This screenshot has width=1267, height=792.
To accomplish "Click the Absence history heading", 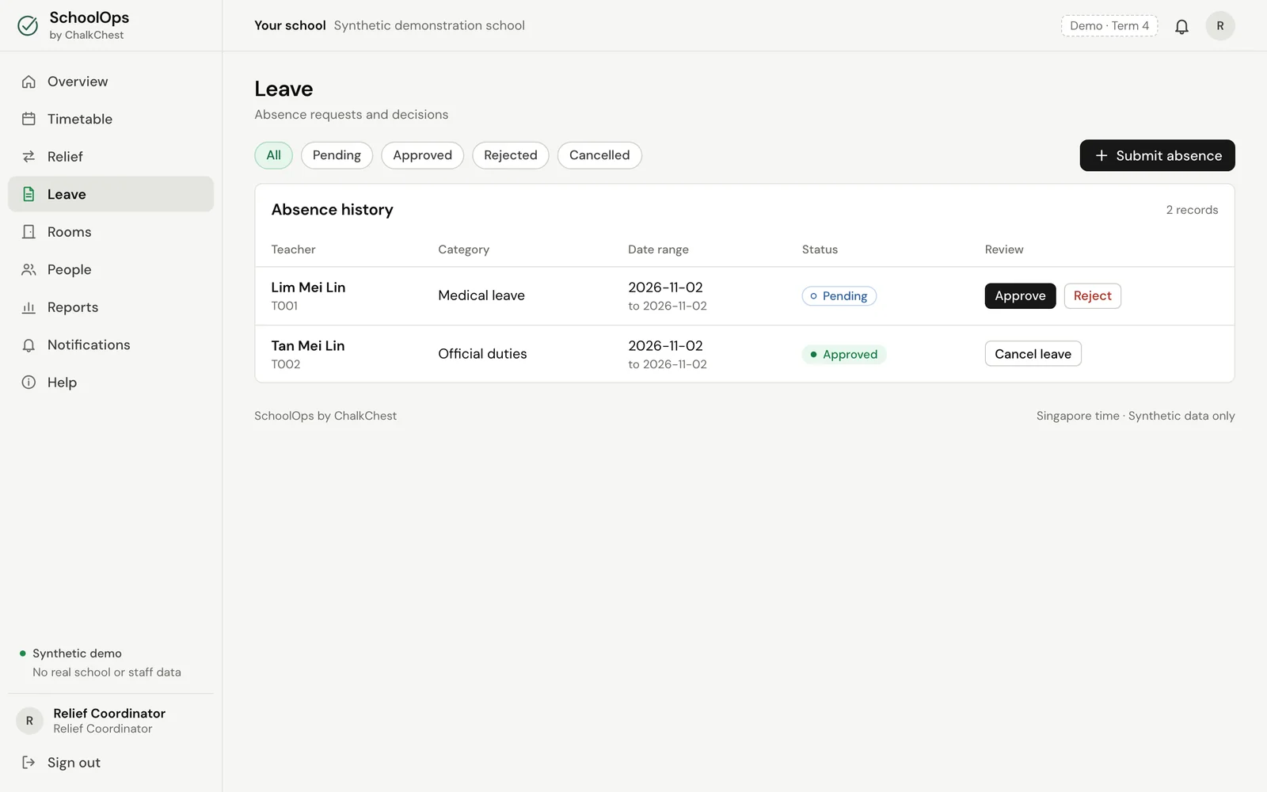I will click(x=332, y=210).
